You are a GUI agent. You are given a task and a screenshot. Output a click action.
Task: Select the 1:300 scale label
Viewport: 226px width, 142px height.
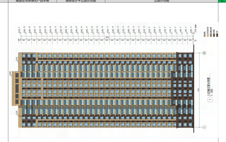pos(212,93)
